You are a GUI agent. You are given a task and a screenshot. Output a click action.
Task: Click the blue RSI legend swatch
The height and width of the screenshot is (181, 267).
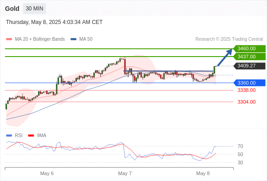9,136
